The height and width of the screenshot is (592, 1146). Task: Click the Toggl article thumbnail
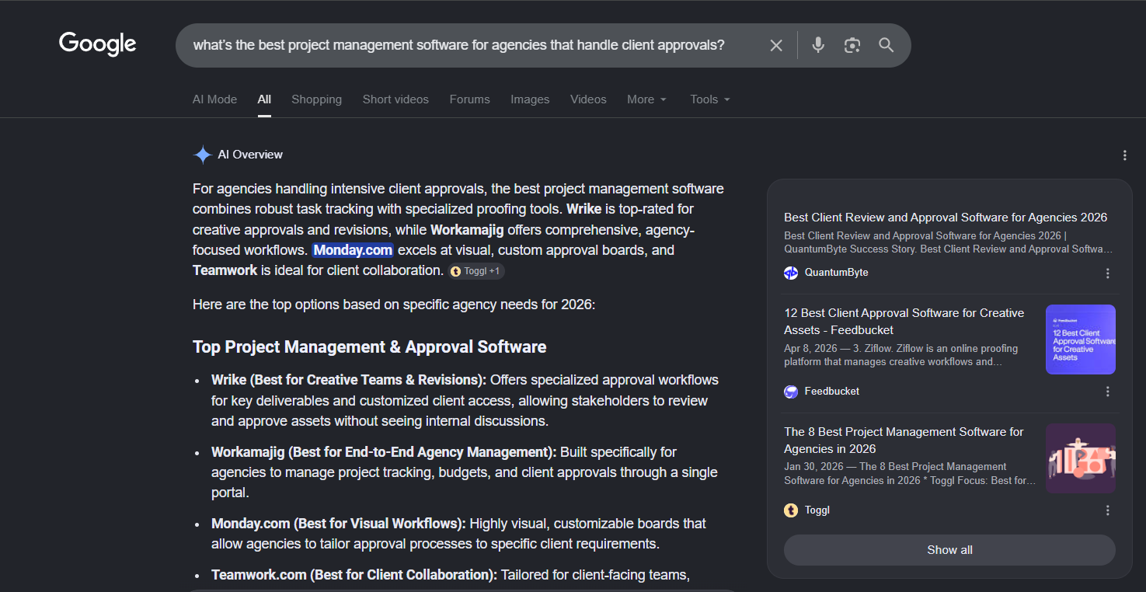coord(1081,458)
